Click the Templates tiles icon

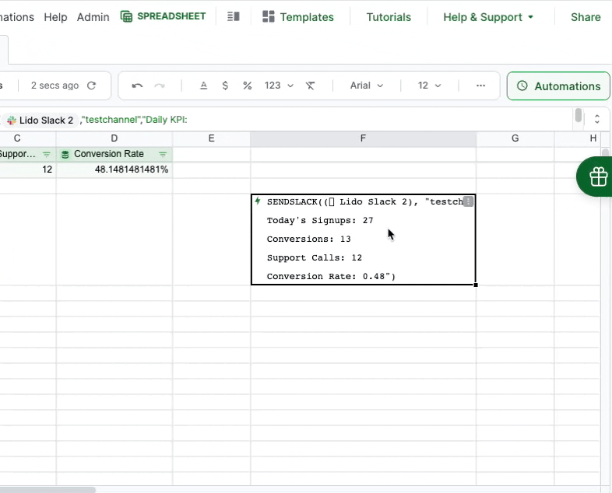(x=268, y=17)
